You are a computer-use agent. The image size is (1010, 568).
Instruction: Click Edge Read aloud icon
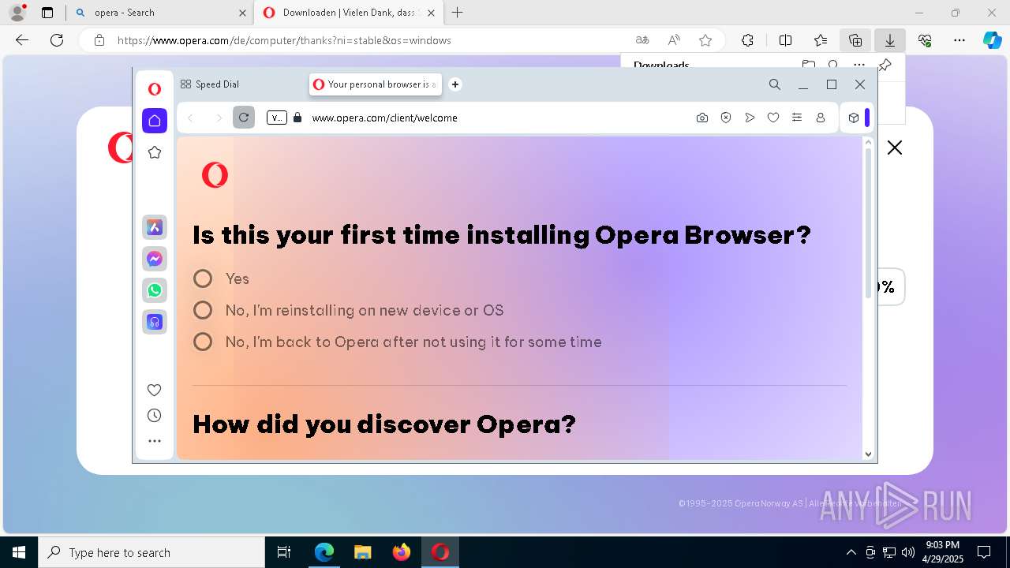coord(674,40)
